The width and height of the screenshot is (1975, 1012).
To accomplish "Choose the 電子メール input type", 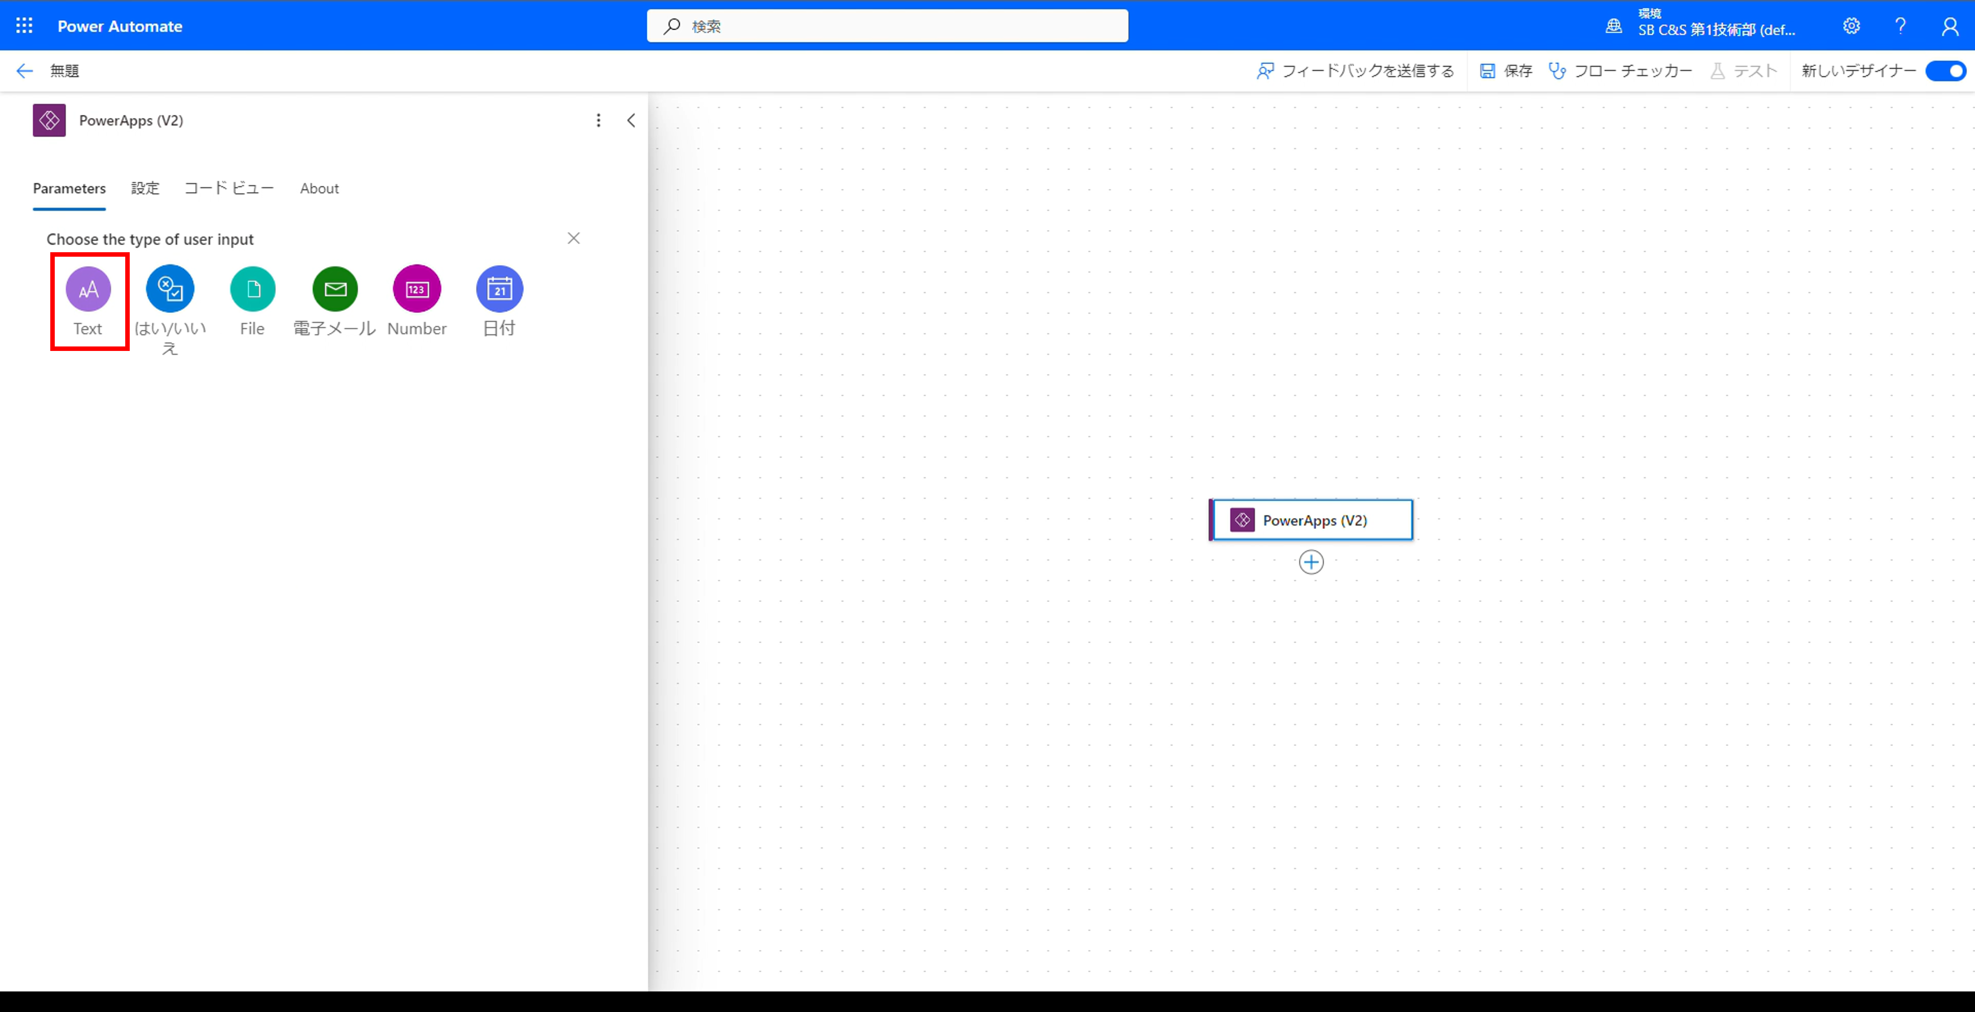I will [335, 301].
